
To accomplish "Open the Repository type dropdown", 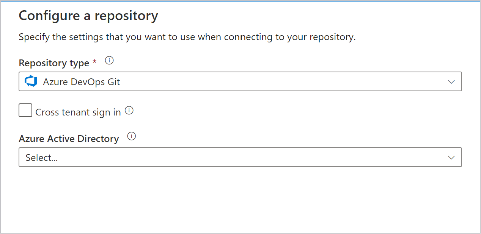I will click(x=240, y=81).
